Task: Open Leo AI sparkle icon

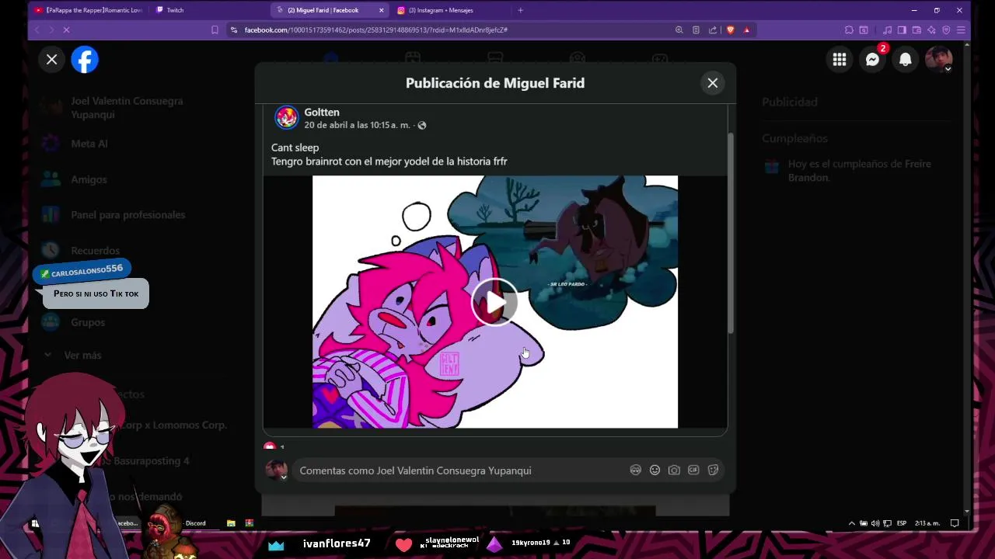Action: [931, 30]
